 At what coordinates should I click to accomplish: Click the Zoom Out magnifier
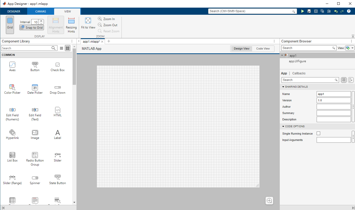pos(100,25)
